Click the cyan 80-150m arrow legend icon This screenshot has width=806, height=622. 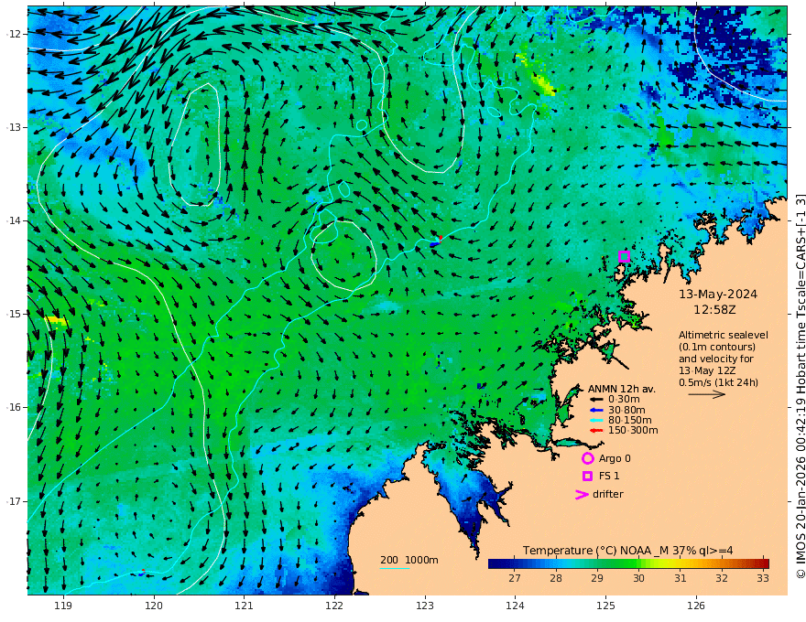pos(596,421)
